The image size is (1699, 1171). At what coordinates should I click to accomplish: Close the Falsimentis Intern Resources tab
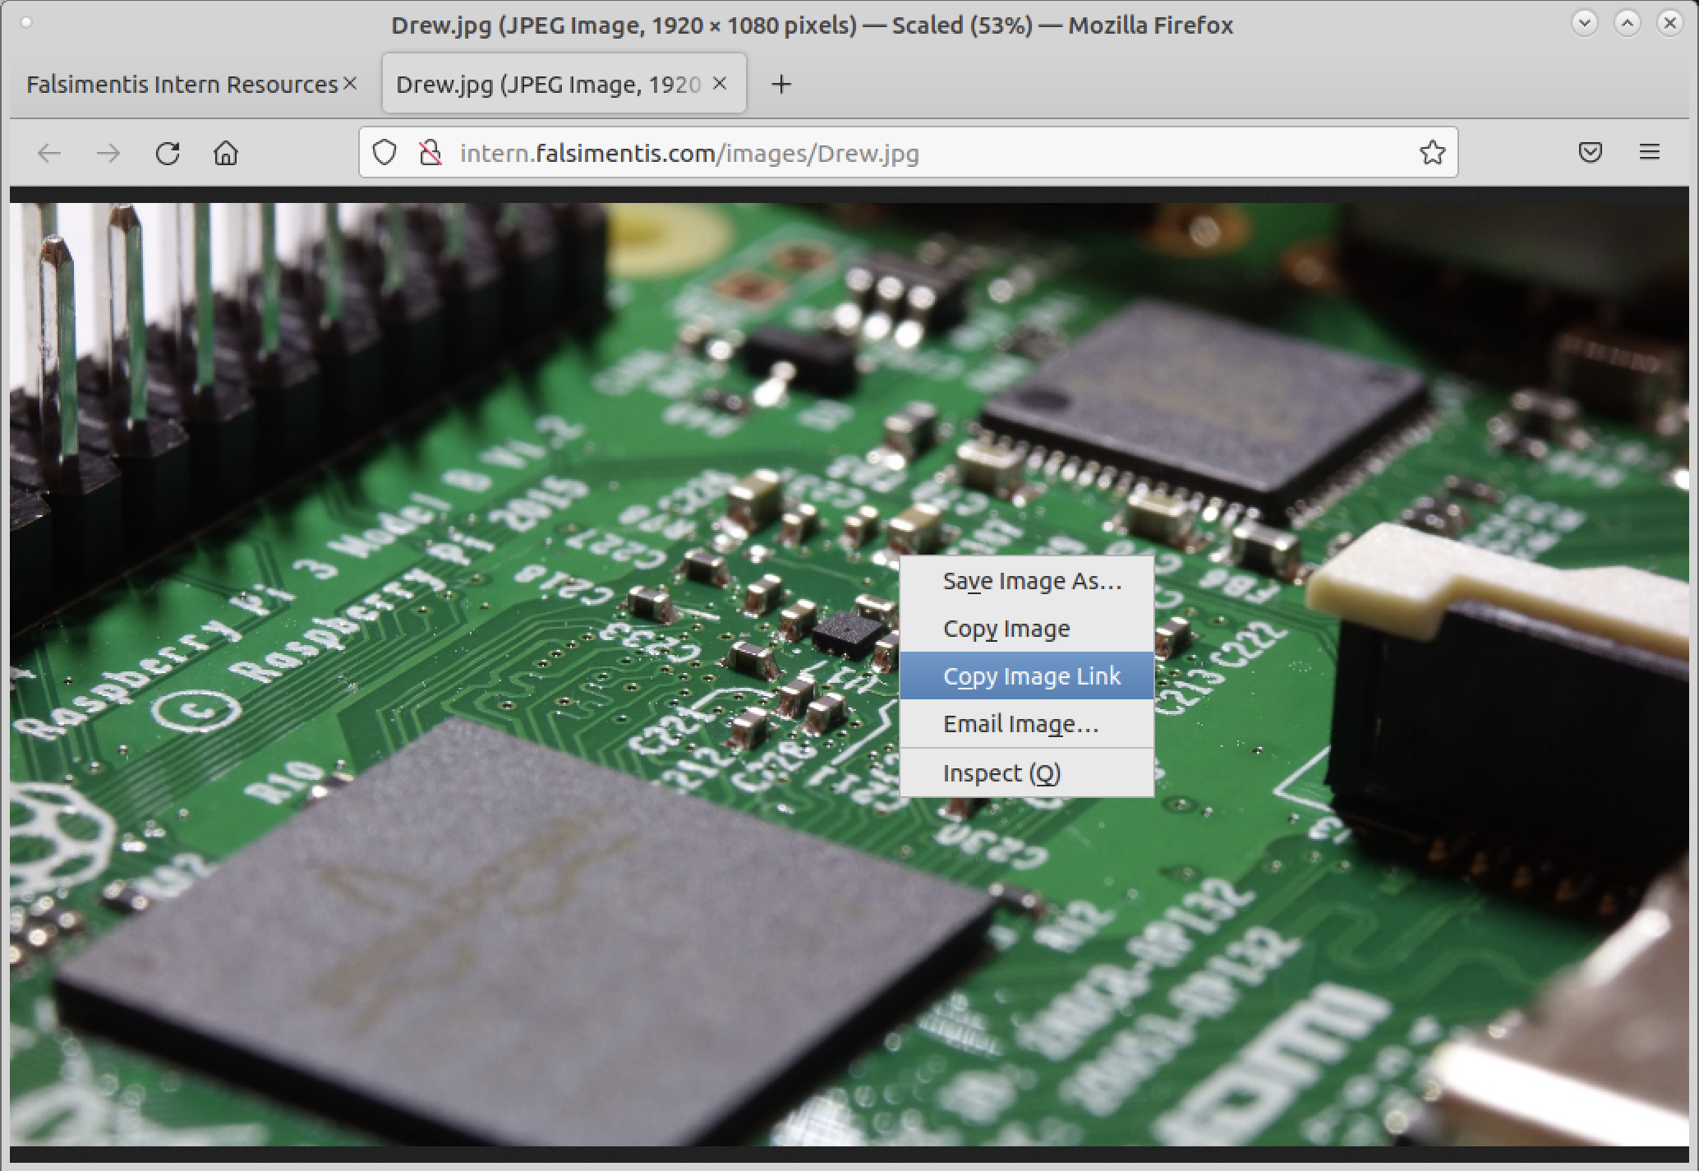coord(351,83)
